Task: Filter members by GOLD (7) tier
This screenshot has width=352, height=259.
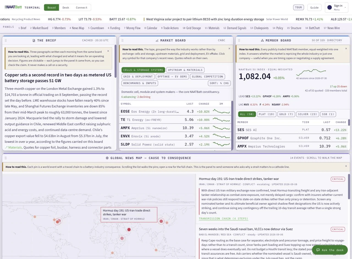Action: 286,114
